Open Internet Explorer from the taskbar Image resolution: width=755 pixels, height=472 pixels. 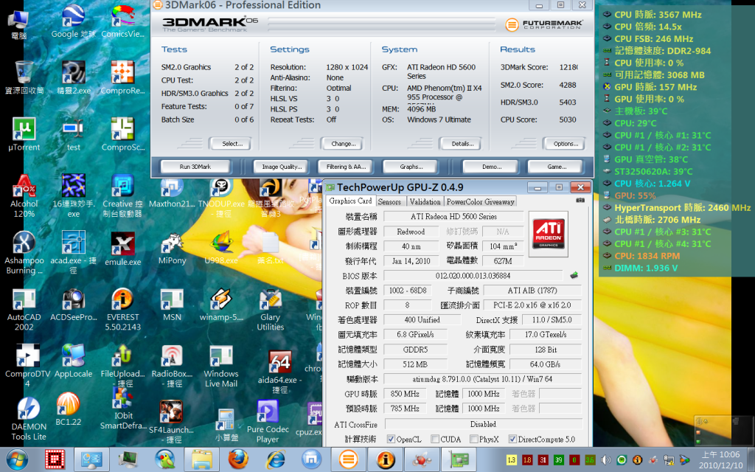pyautogui.click(x=276, y=459)
